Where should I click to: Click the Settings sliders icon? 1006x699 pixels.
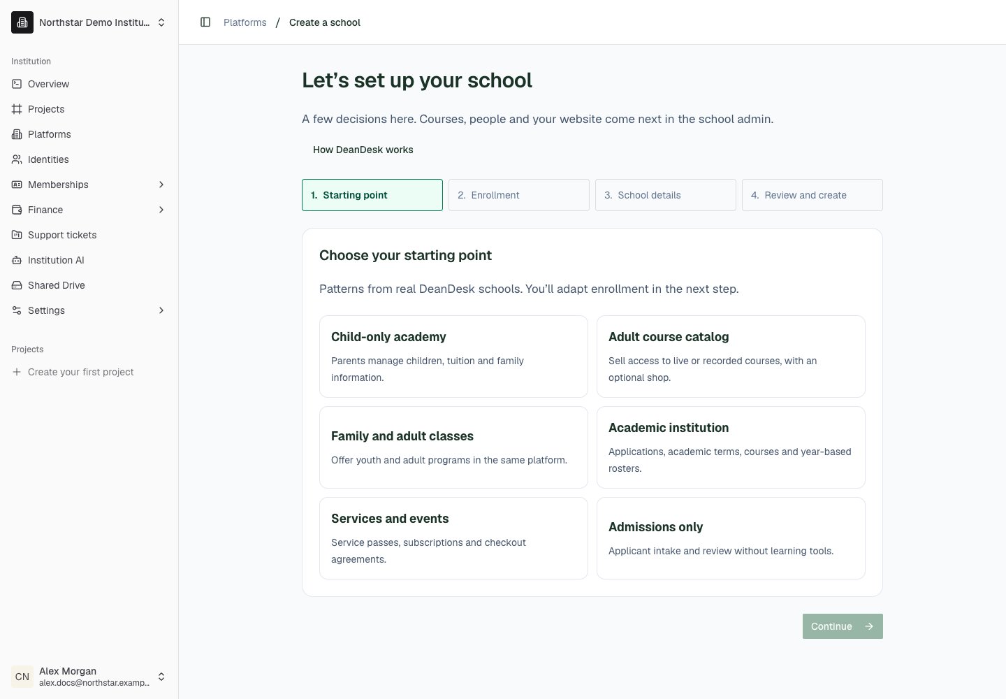tap(17, 310)
